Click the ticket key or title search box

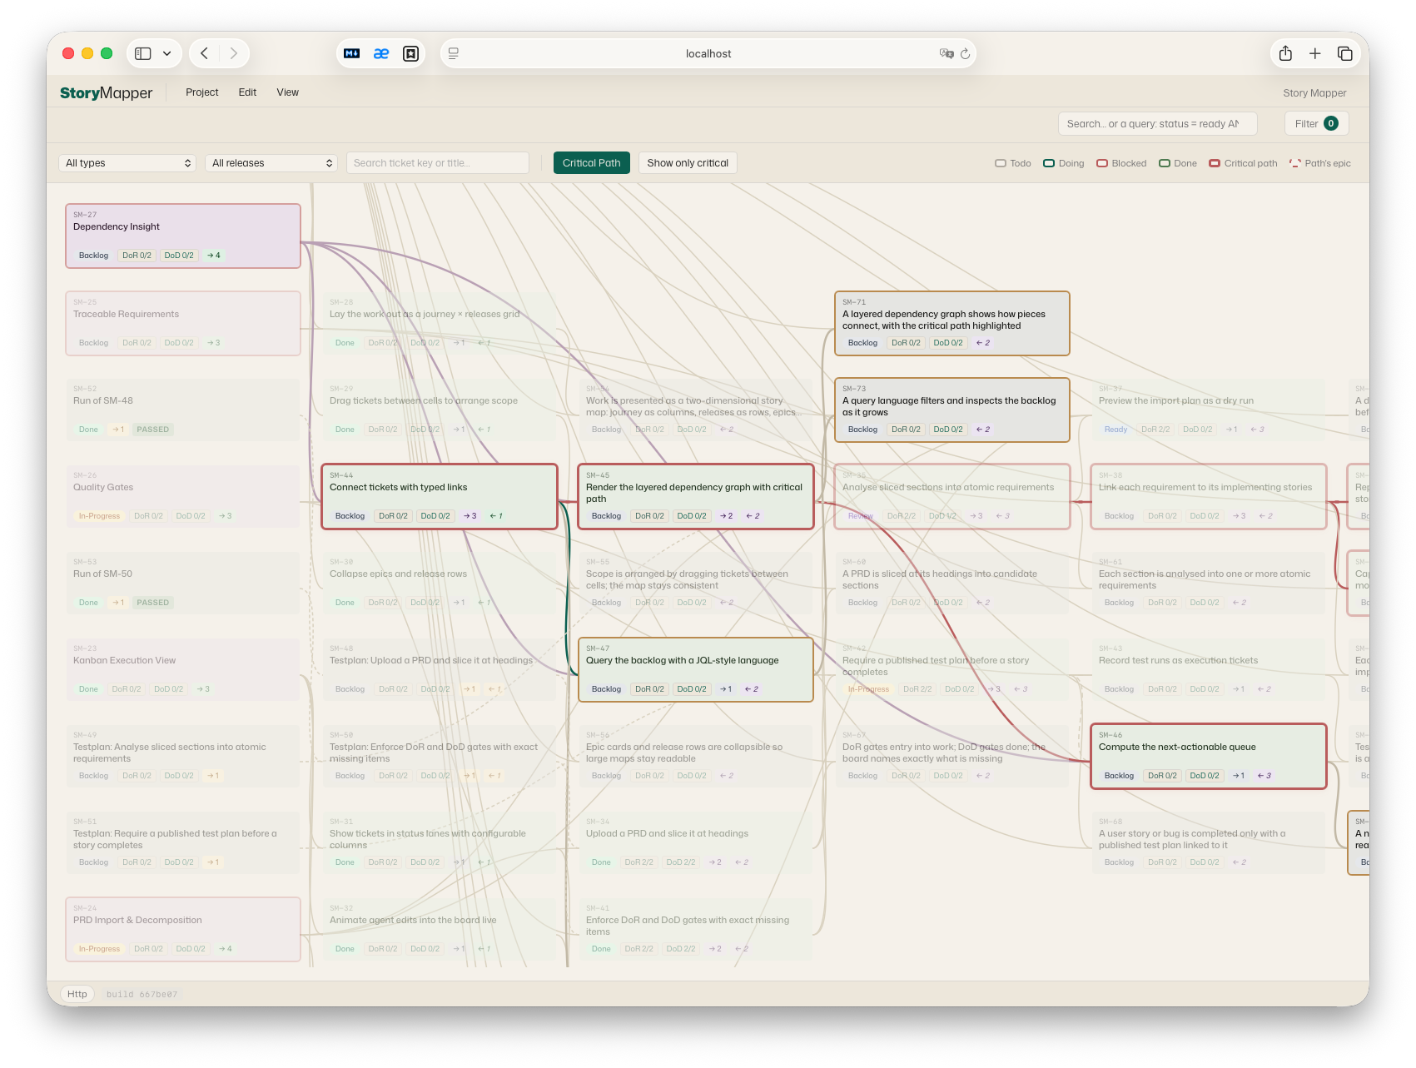coord(438,163)
